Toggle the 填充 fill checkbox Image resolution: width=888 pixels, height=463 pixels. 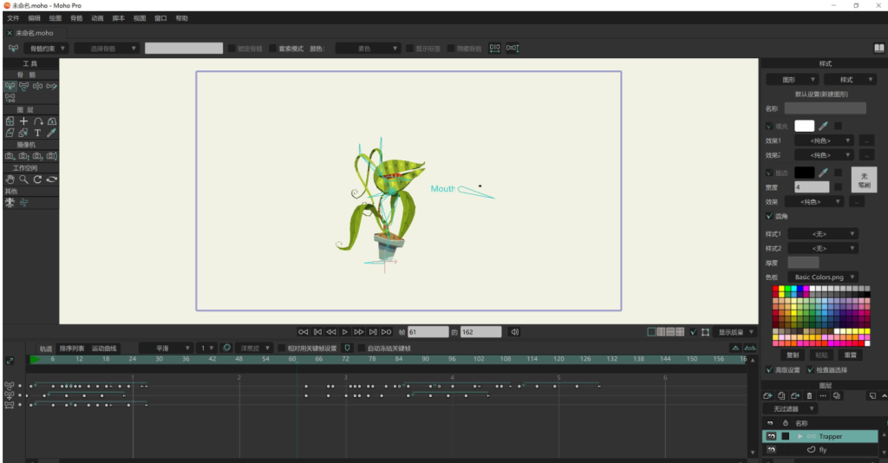click(x=769, y=127)
